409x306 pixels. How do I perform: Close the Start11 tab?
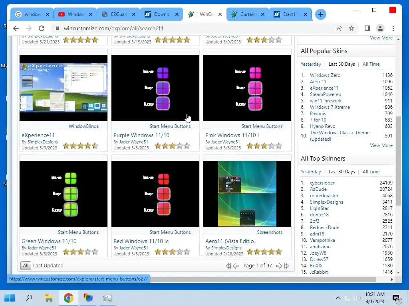306,14
